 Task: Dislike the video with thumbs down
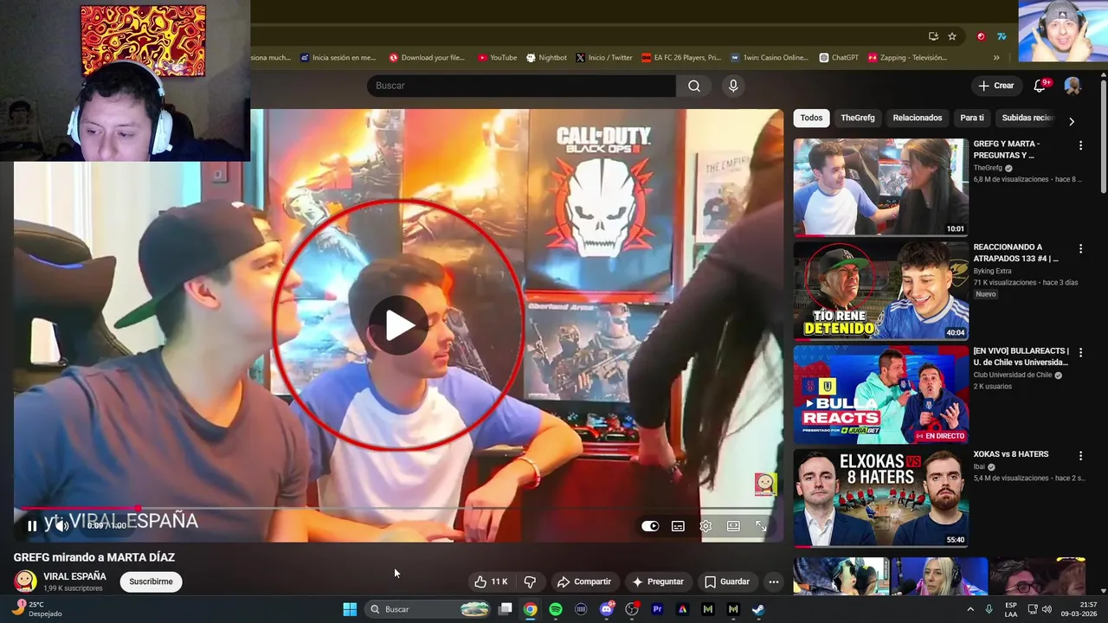[x=530, y=581]
